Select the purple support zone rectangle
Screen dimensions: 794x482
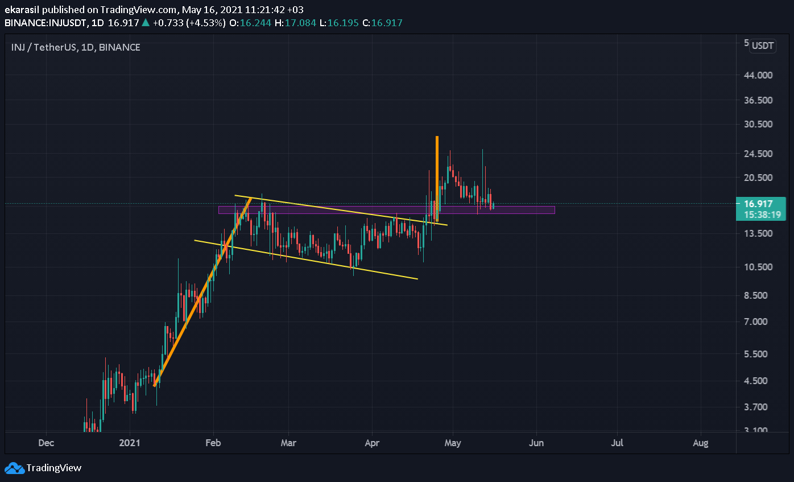click(386, 210)
